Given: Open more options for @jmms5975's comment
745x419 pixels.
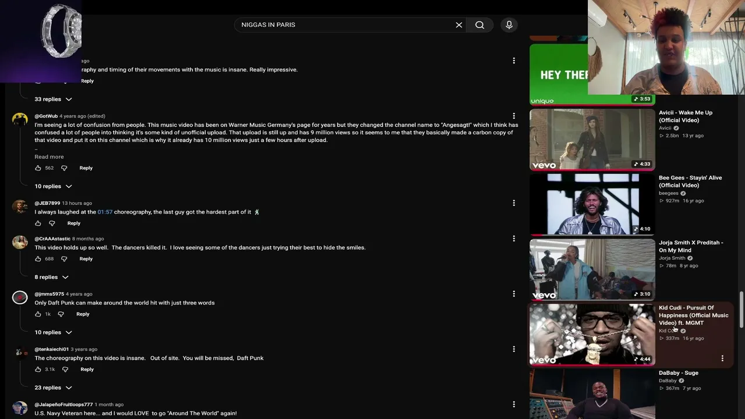Looking at the screenshot, I should point(514,294).
